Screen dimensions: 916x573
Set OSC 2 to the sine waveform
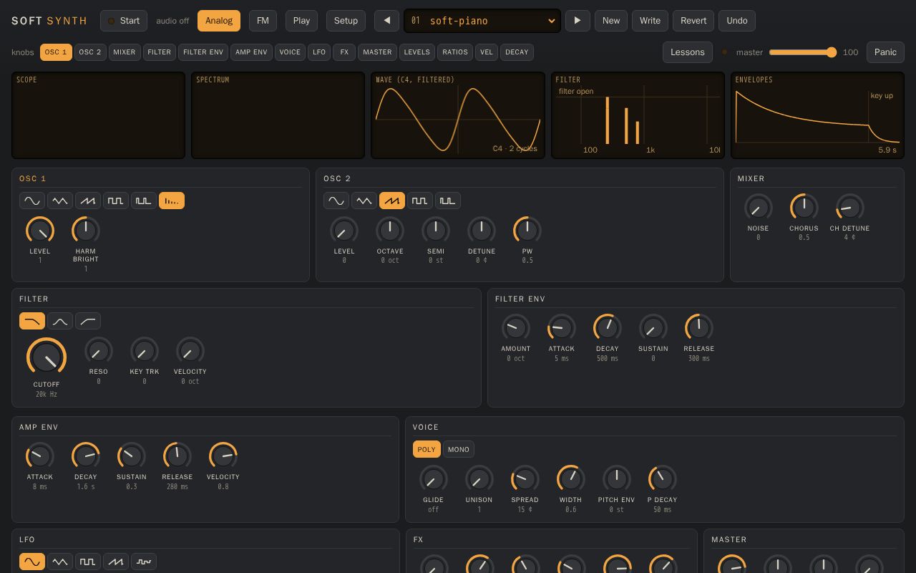tap(336, 201)
